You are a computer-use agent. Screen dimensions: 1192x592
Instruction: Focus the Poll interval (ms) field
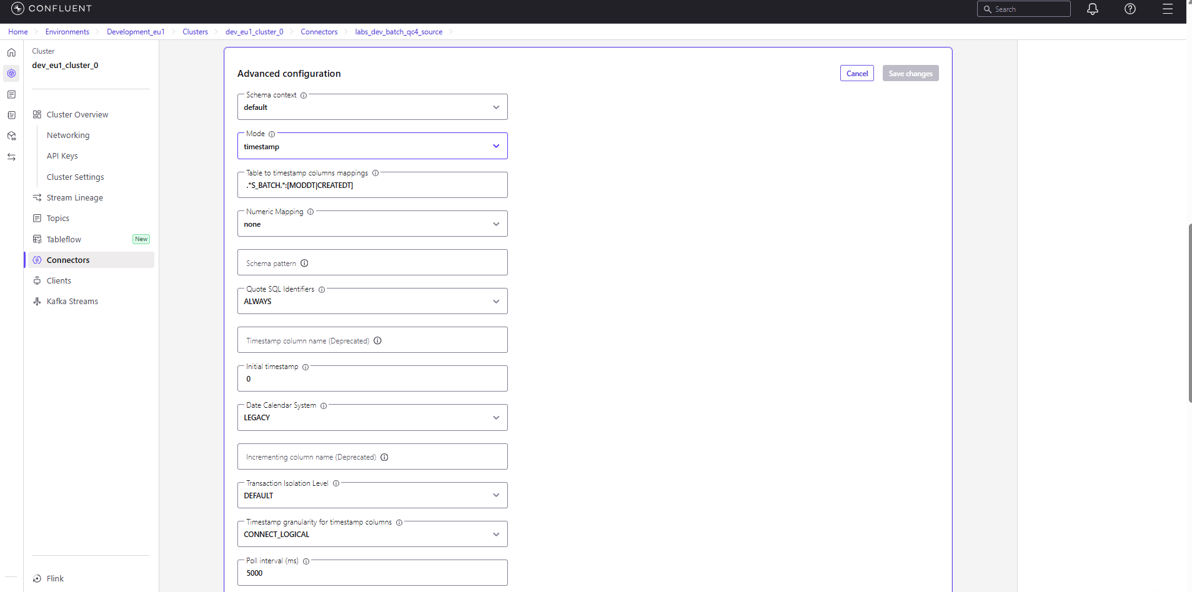click(x=372, y=573)
